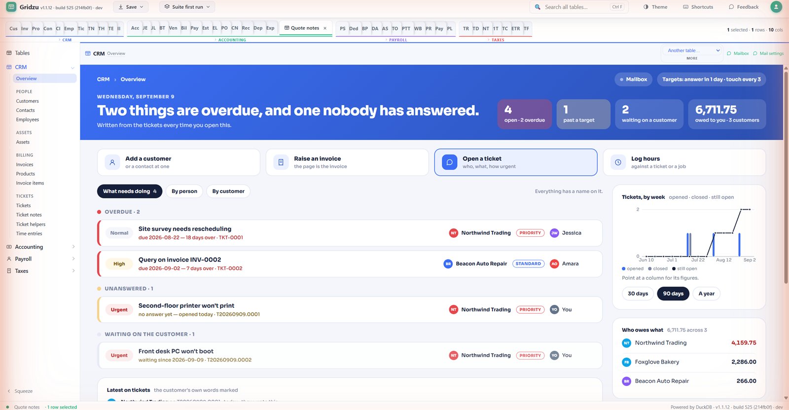Screen dimensions: 789x410
Task: Switch to By customer view
Action: 228,191
